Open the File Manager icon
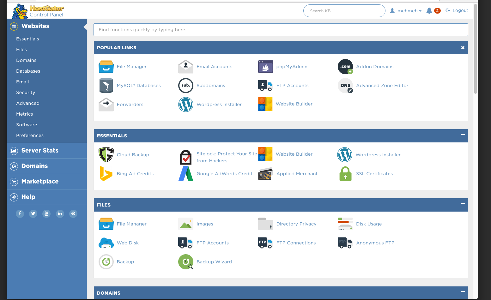Viewport: 491px width, 300px height. click(106, 67)
